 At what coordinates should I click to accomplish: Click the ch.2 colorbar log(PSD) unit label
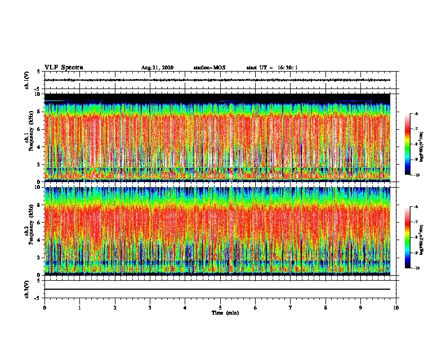pyautogui.click(x=421, y=240)
